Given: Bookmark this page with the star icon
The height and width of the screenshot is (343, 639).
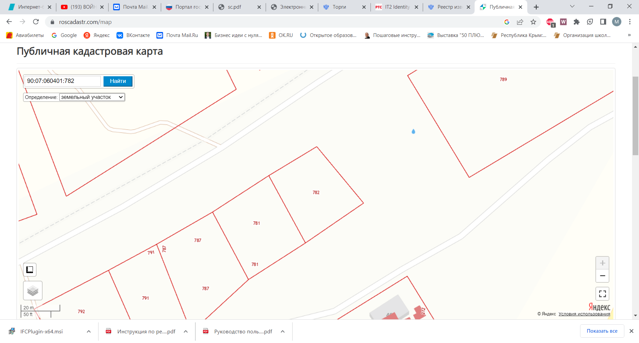Looking at the screenshot, I should 533,22.
